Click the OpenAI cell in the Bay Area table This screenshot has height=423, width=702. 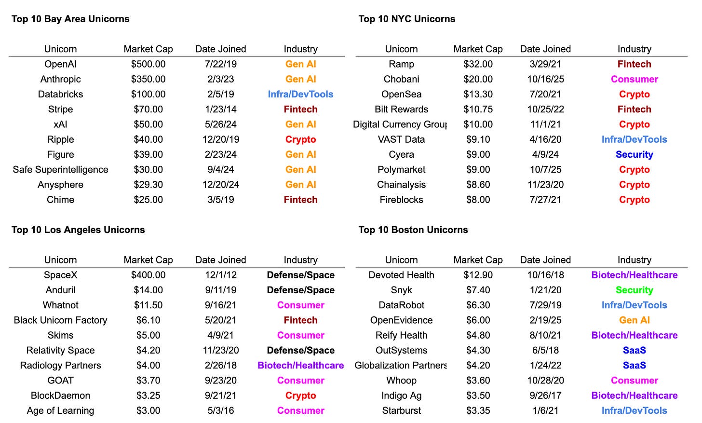60,64
